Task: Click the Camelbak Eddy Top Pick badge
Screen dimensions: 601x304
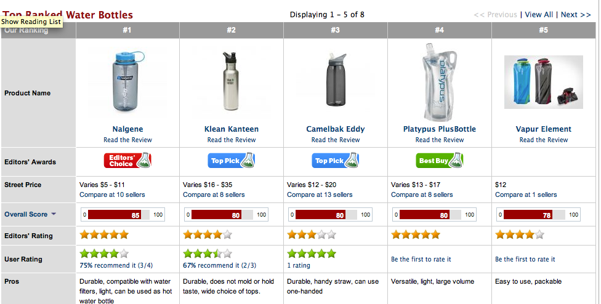Action: [336, 161]
